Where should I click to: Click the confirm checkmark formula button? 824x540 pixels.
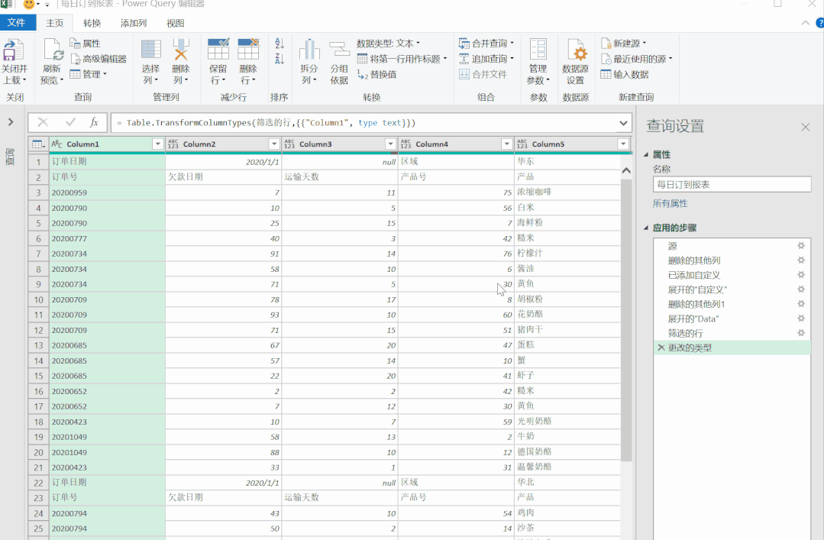point(70,122)
